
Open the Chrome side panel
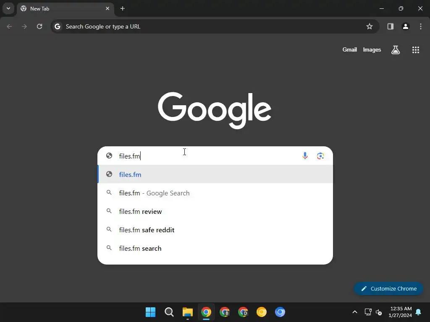coord(391,26)
